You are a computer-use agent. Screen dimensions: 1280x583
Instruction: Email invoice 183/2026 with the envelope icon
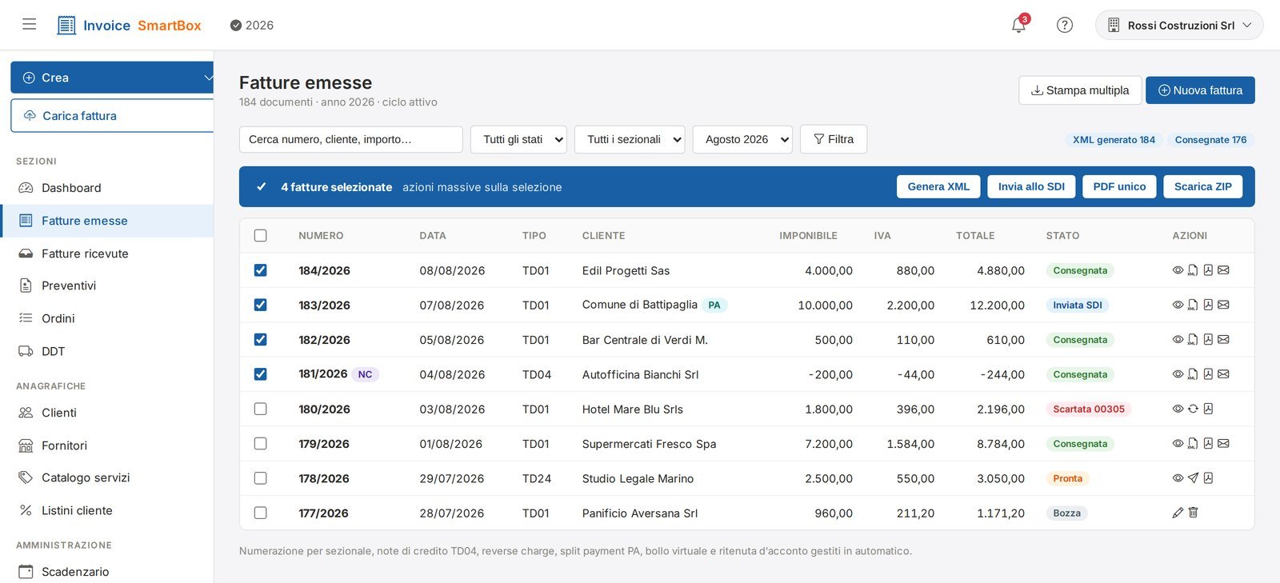(1223, 305)
